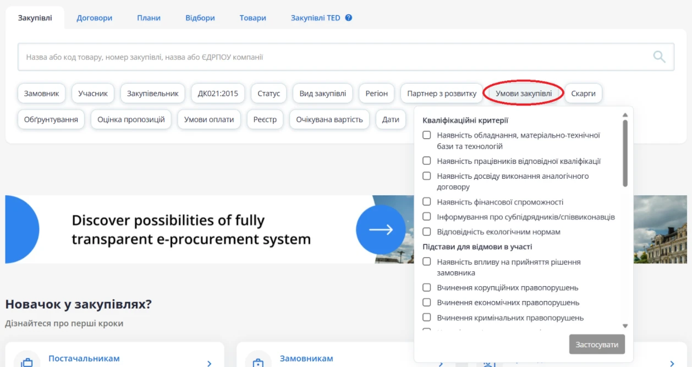Expand the Дати filter
This screenshot has width=692, height=367.
click(x=391, y=119)
